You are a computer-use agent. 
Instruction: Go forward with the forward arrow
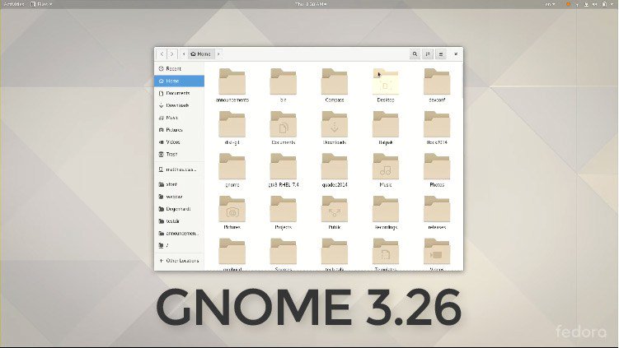[172, 54]
